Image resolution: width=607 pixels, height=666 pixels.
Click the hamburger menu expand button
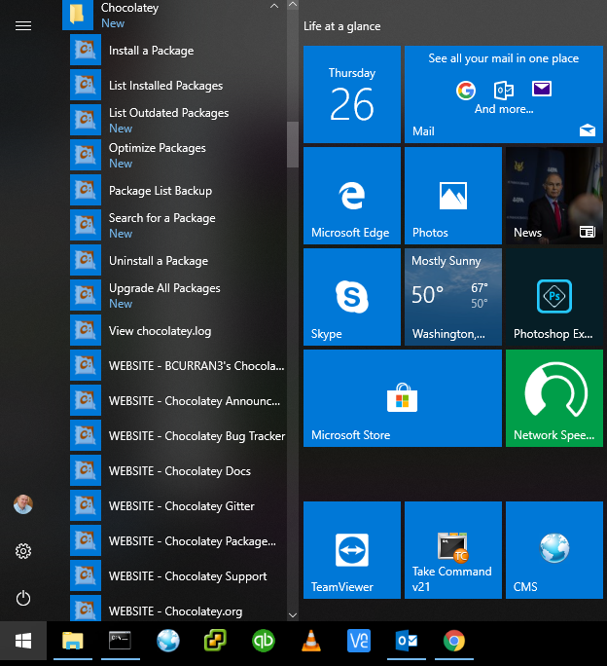[x=23, y=26]
